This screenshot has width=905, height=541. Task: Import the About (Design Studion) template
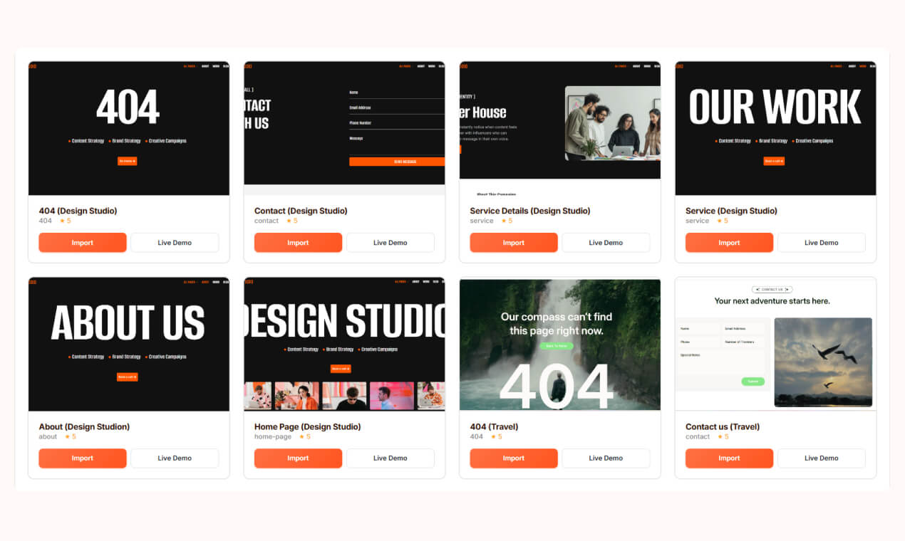(x=83, y=458)
